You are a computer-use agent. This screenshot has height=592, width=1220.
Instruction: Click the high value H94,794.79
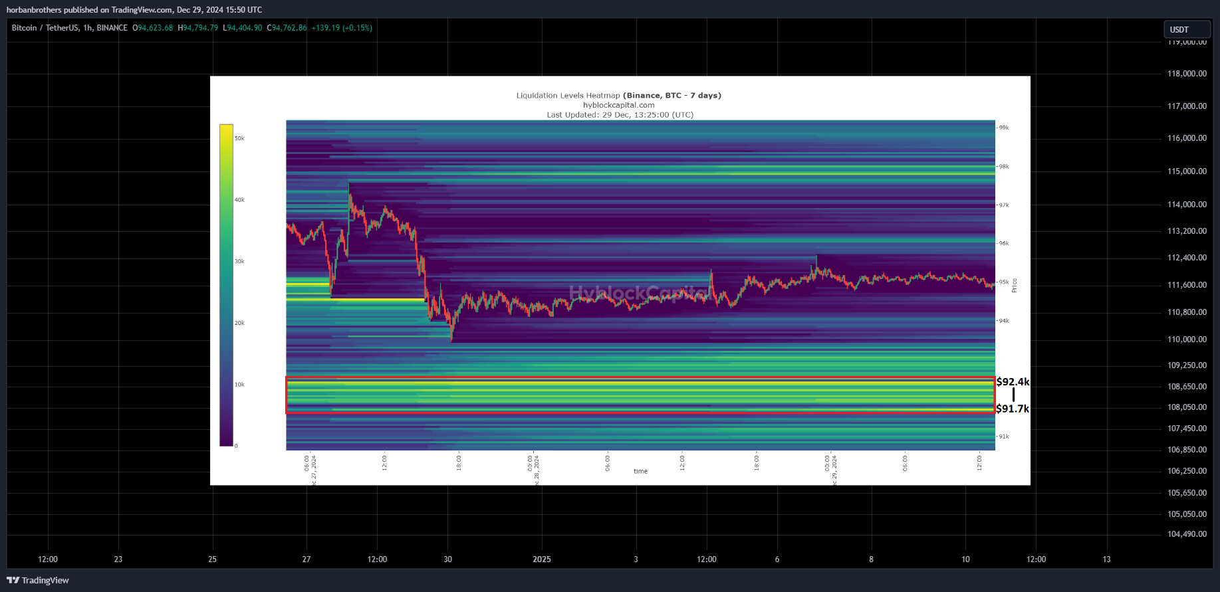[197, 28]
